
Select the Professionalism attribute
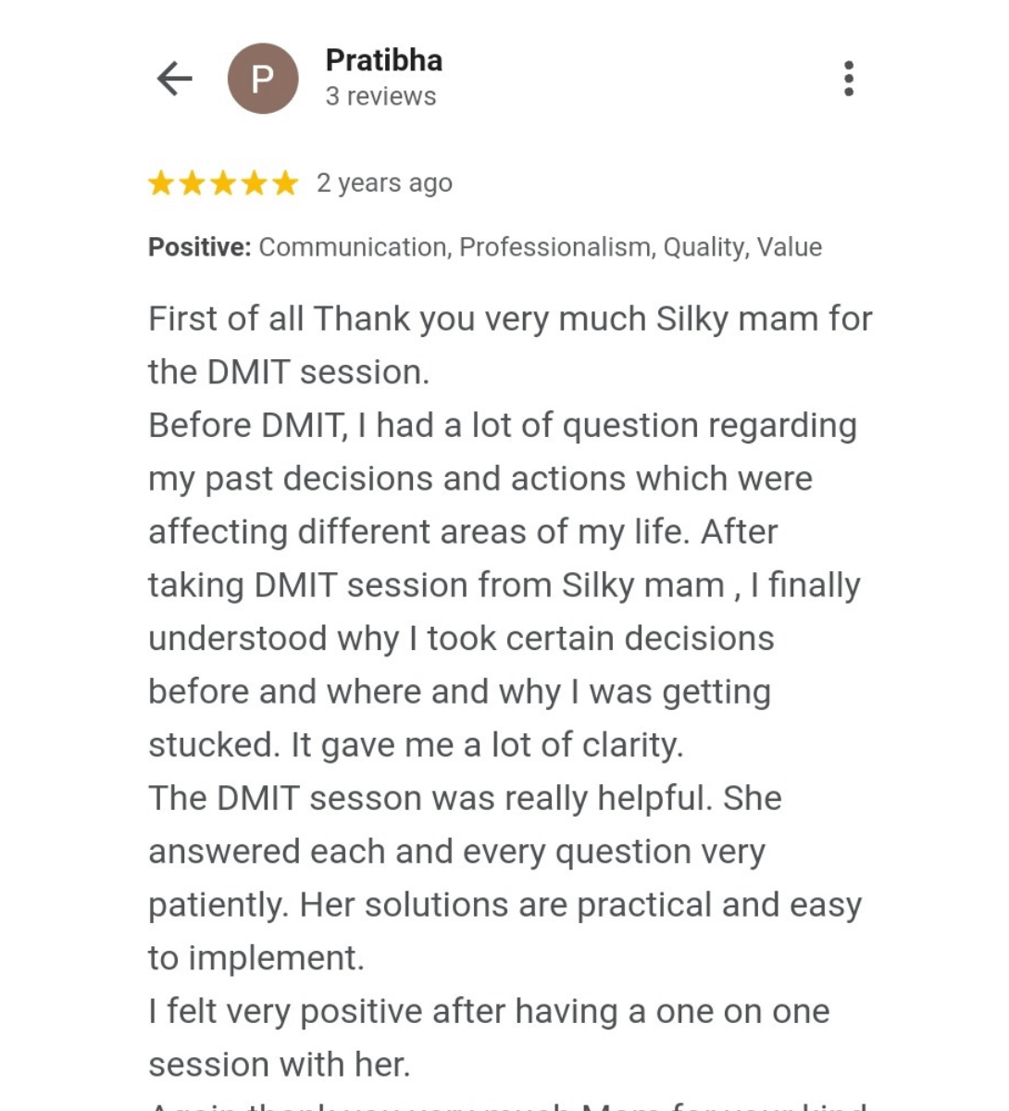point(555,247)
